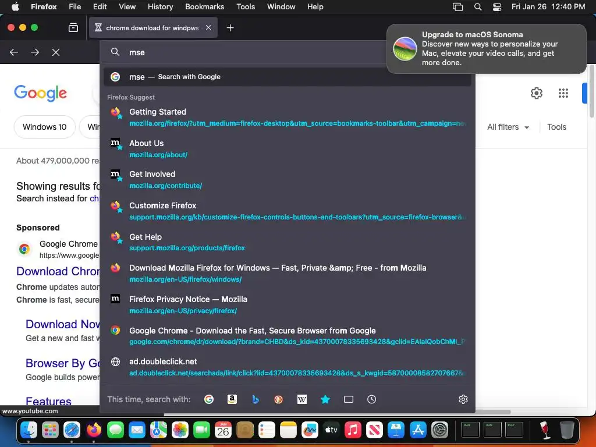Open the File menu
Viewport: 596px width, 447px height.
click(x=75, y=7)
